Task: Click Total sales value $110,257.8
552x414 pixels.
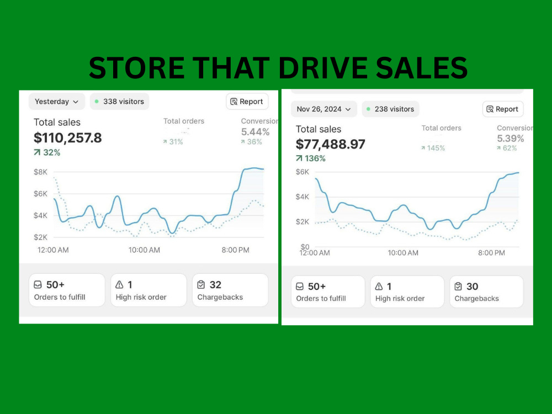Action: pyautogui.click(x=67, y=137)
